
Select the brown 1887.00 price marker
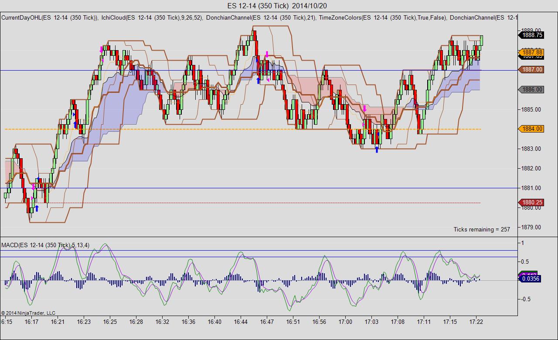(x=531, y=69)
